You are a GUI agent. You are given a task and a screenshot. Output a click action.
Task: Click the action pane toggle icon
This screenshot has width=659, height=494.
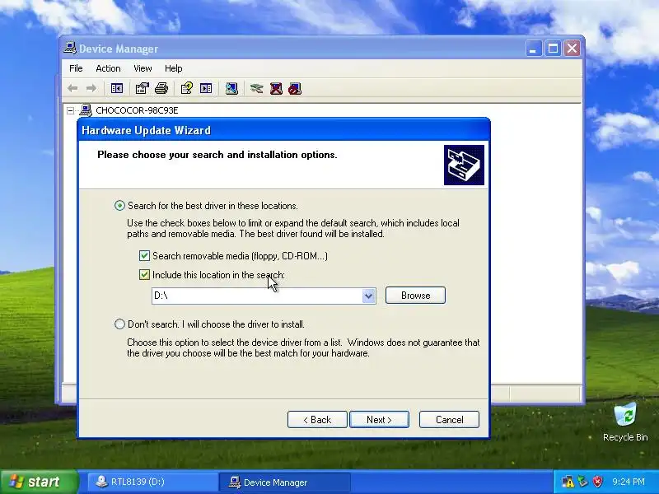(206, 89)
